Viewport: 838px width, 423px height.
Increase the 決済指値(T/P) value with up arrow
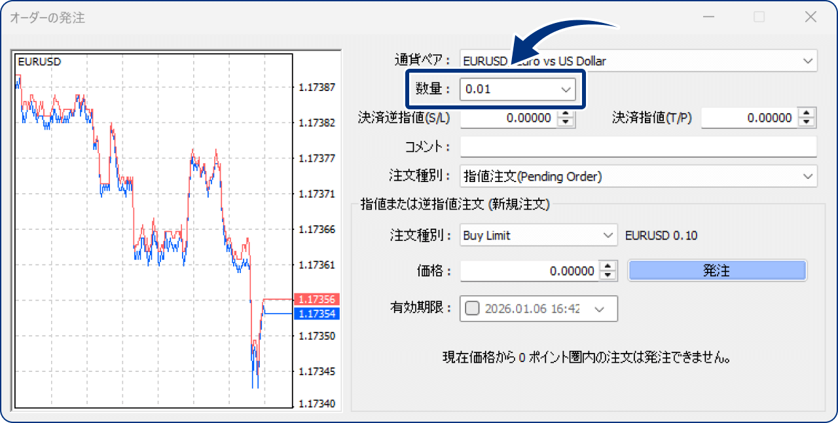[x=808, y=115]
